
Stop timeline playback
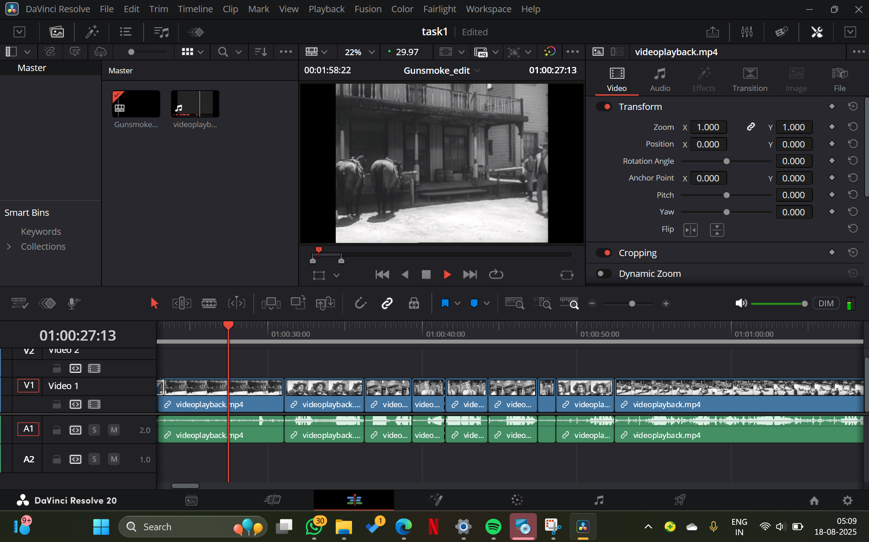(x=426, y=275)
